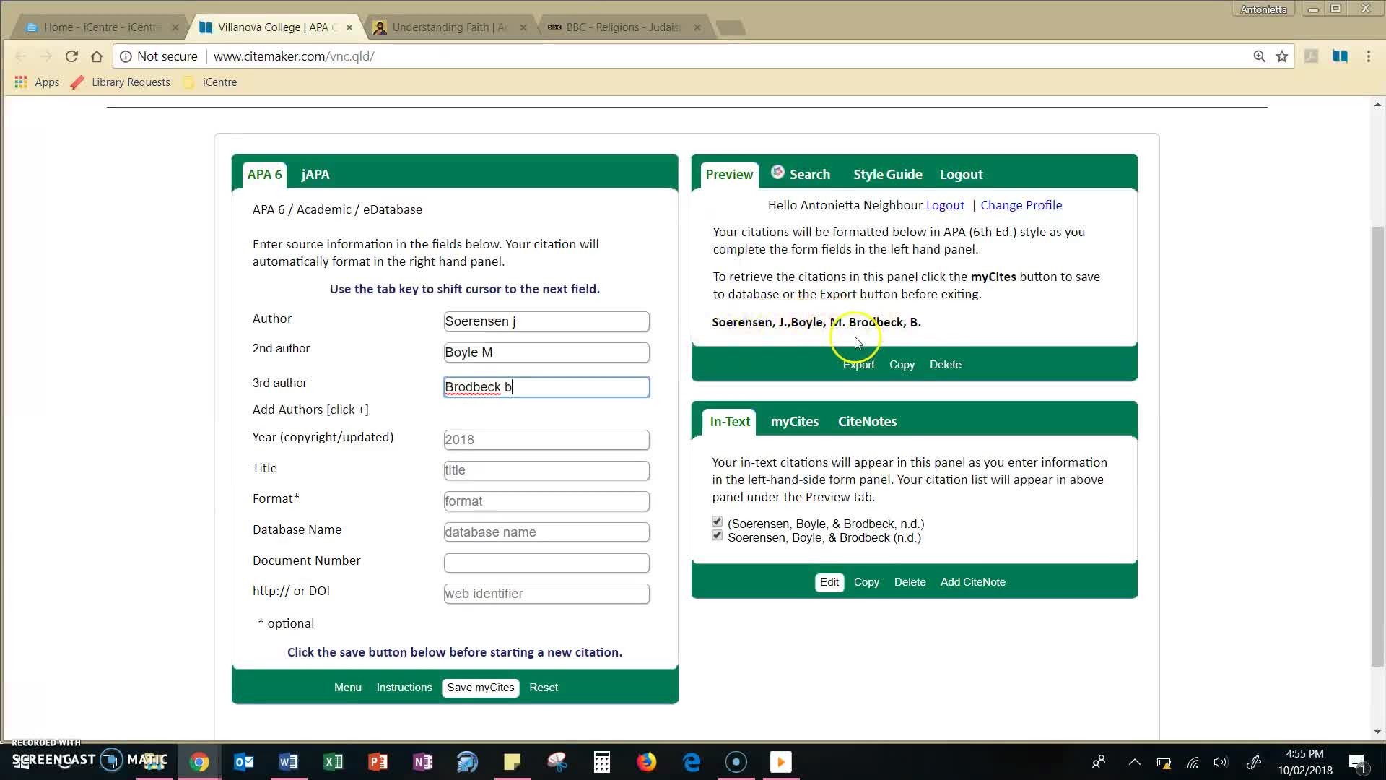Uncheck the parenthetical in-text citation checkbox
Screen dimensions: 1386x780
tap(717, 521)
